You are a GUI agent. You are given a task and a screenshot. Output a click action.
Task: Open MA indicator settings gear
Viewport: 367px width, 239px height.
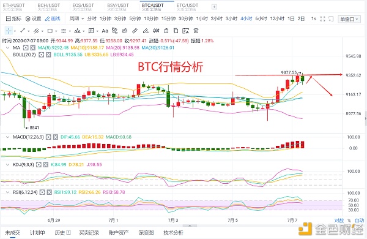point(26,48)
